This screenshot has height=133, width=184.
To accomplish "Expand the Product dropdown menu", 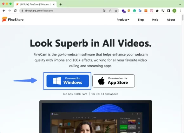I will point(123,20).
